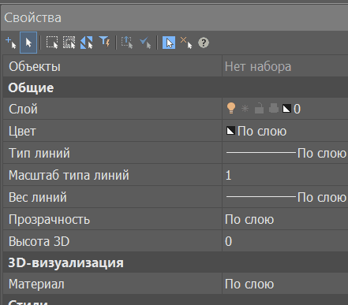The height and width of the screenshot is (305, 348).
Task: Click the checkmark with cursor icon
Action: click(145, 43)
